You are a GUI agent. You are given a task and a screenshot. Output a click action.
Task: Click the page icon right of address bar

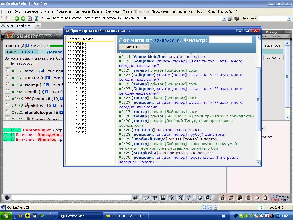coord(230,18)
